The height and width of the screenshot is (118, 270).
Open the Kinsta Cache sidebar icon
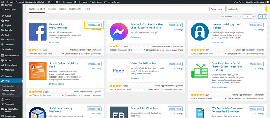click(x=3, y=10)
